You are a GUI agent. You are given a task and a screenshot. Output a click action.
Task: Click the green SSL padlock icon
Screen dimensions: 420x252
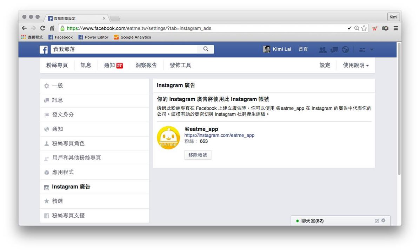point(62,28)
